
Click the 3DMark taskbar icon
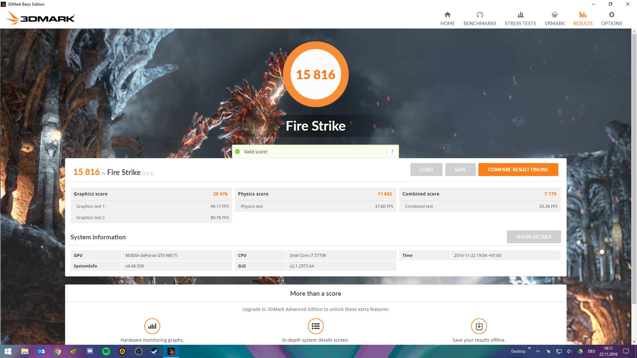pyautogui.click(x=171, y=351)
